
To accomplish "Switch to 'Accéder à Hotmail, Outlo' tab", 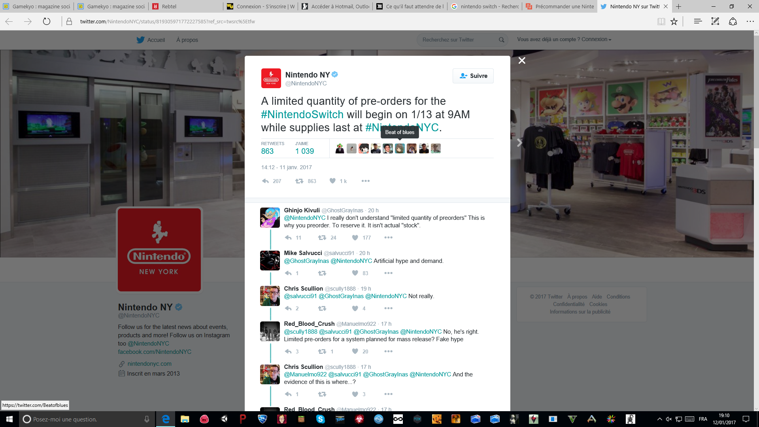I will [336, 6].
